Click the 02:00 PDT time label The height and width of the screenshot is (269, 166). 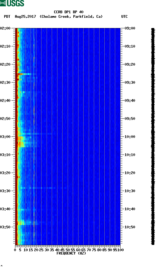click(5, 28)
